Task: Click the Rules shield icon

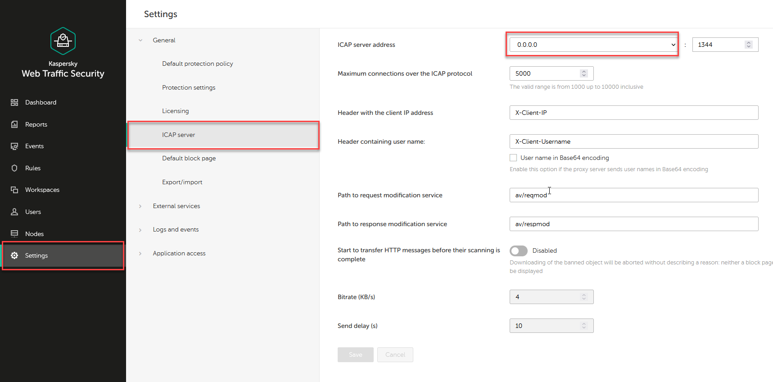Action: click(x=14, y=168)
